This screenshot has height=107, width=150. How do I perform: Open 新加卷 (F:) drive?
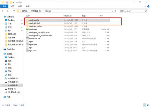12,89
